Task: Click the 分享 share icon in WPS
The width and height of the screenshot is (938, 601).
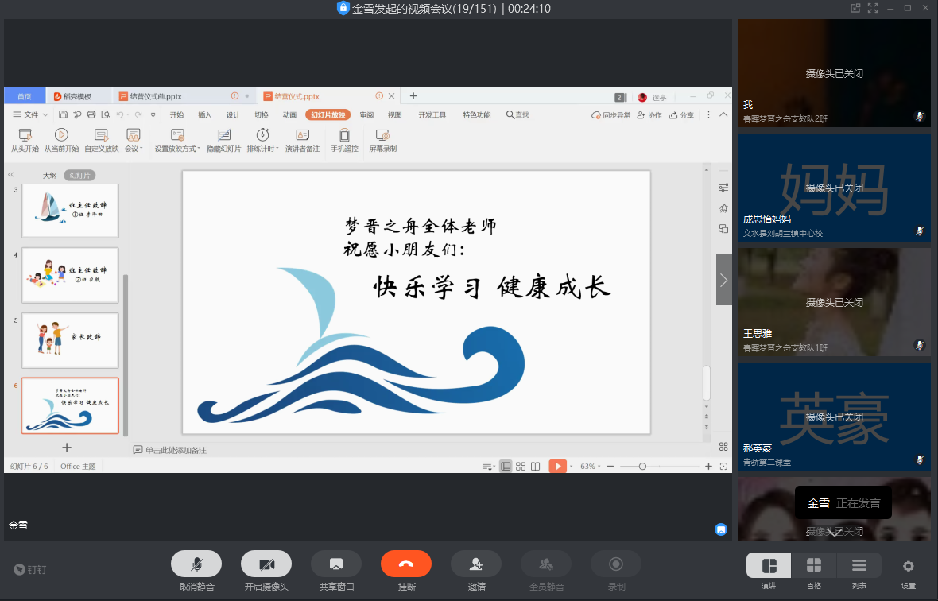Action: coord(681,114)
